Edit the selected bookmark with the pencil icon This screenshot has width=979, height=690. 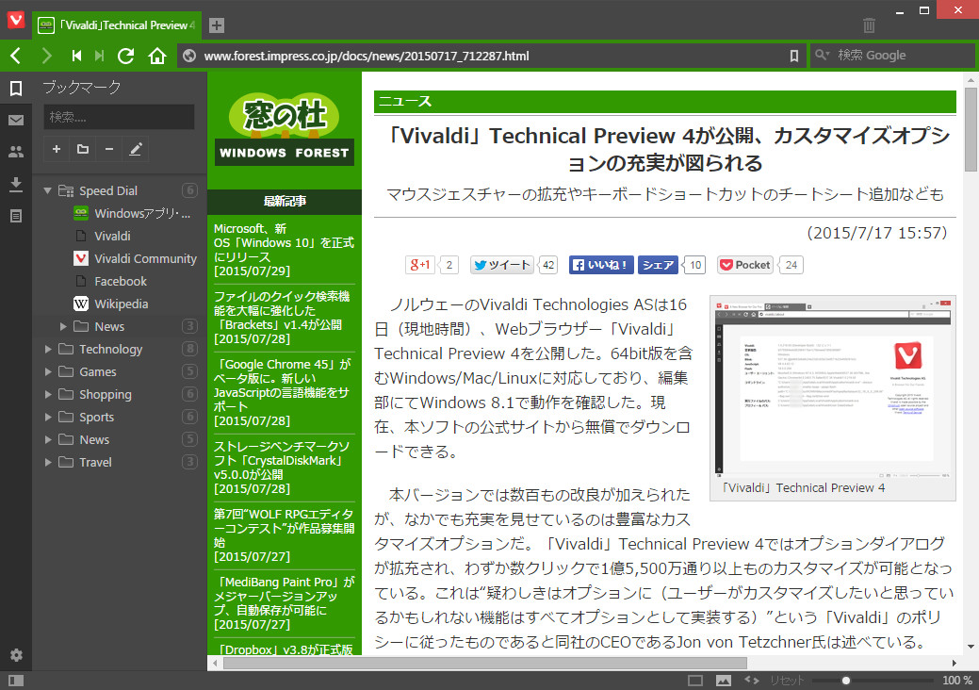(134, 149)
